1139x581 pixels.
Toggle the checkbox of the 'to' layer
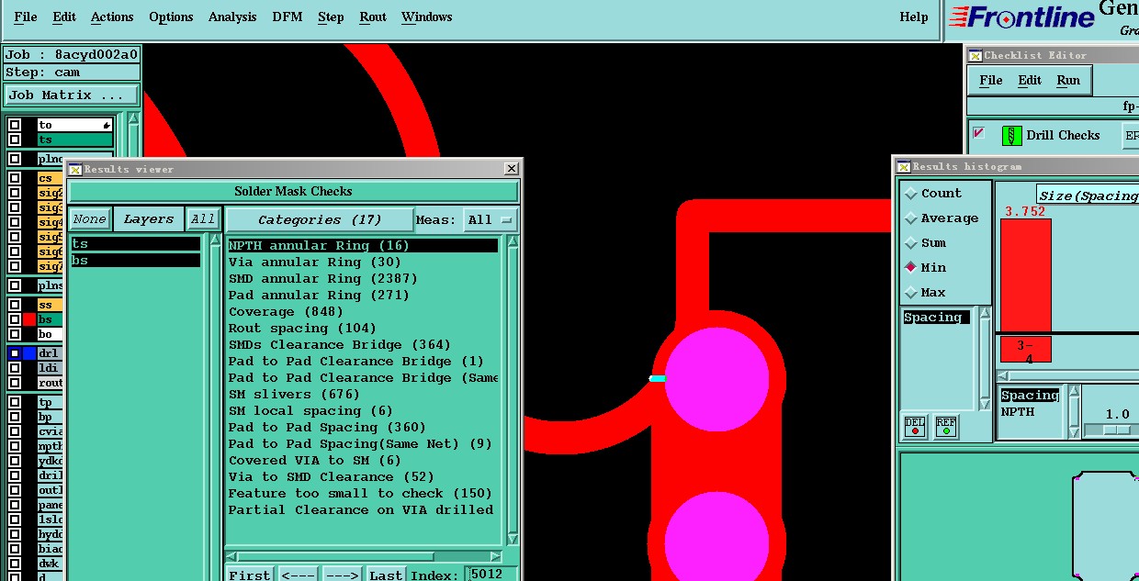click(x=15, y=125)
